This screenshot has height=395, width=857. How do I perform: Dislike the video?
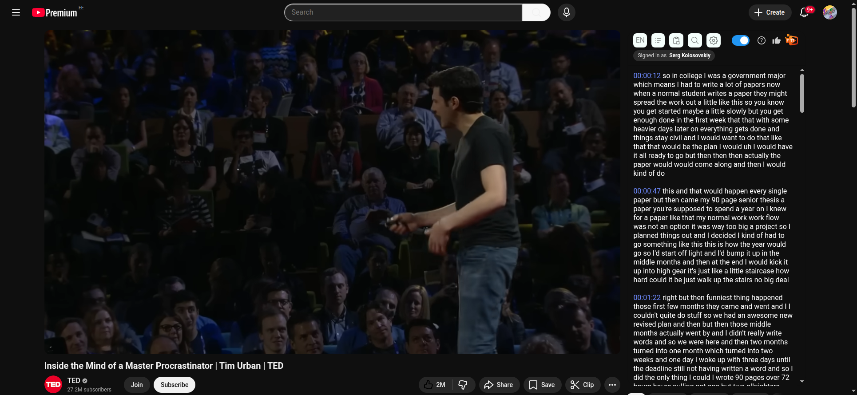[463, 385]
